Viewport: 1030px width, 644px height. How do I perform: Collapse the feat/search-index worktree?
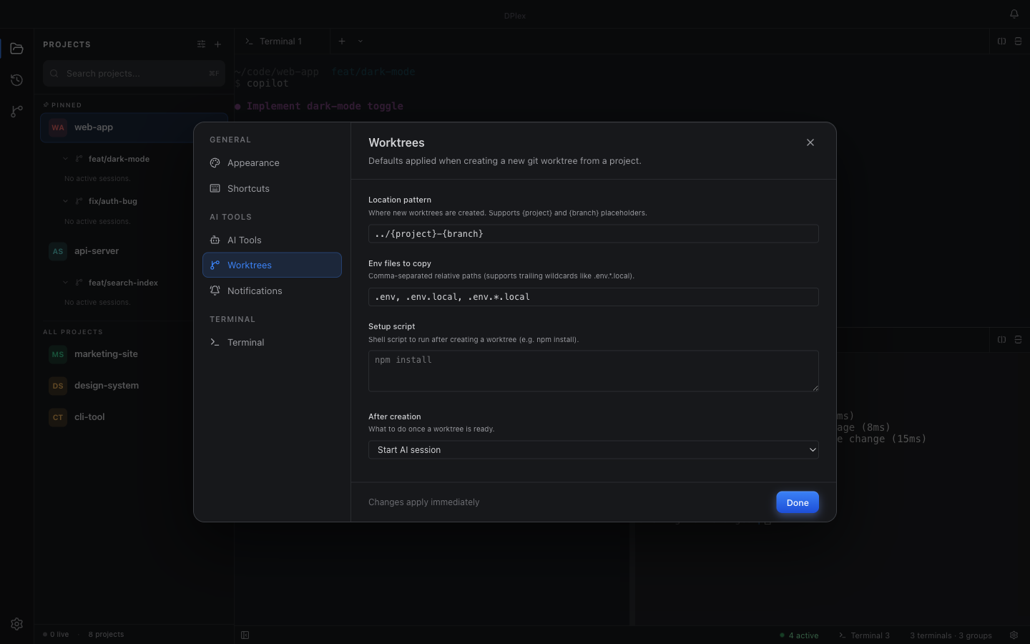pos(65,283)
